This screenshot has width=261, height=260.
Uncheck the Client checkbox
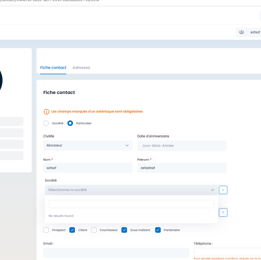tap(72, 230)
